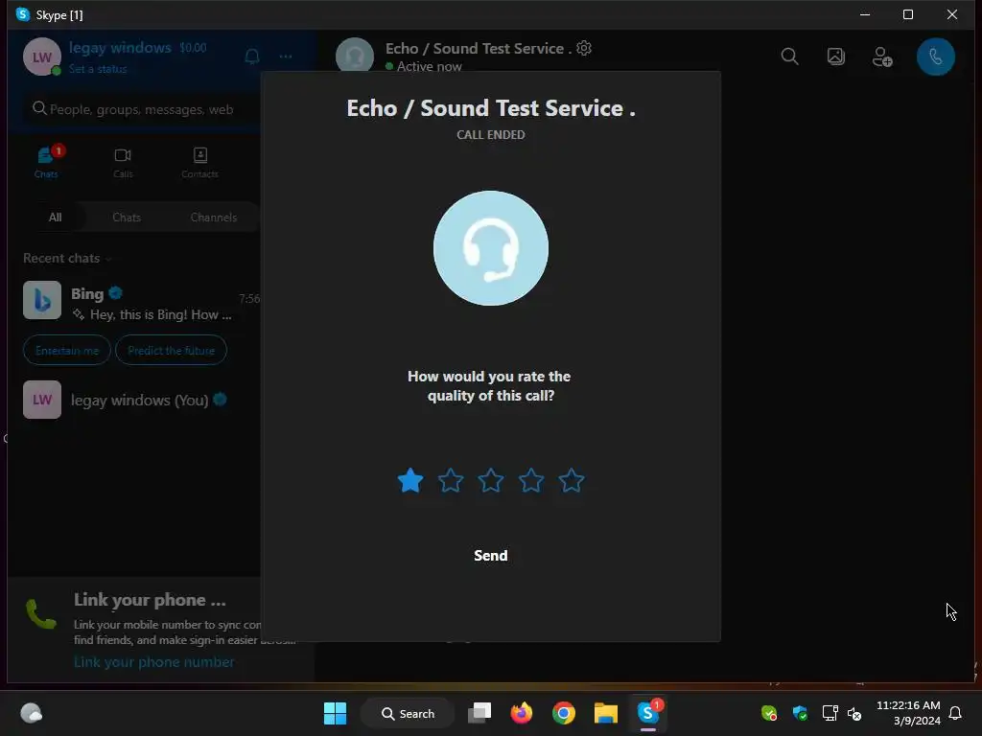
Task: Focus the People, groups, messages search box
Action: [x=144, y=109]
